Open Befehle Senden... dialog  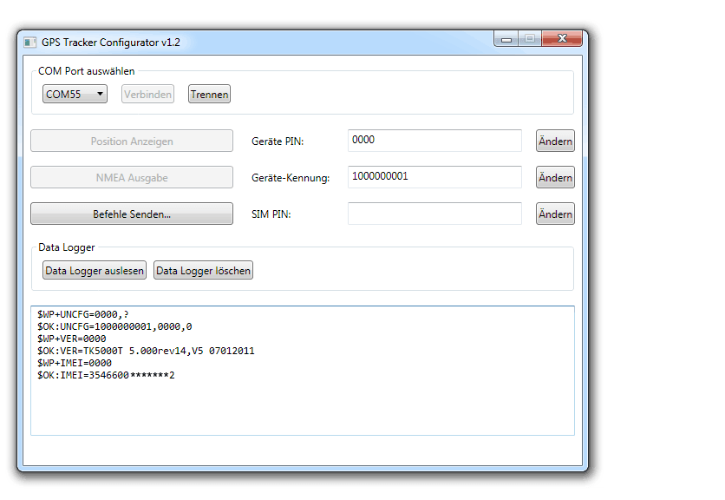coord(132,214)
